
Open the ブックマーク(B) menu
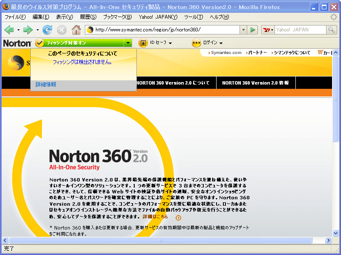(118, 17)
